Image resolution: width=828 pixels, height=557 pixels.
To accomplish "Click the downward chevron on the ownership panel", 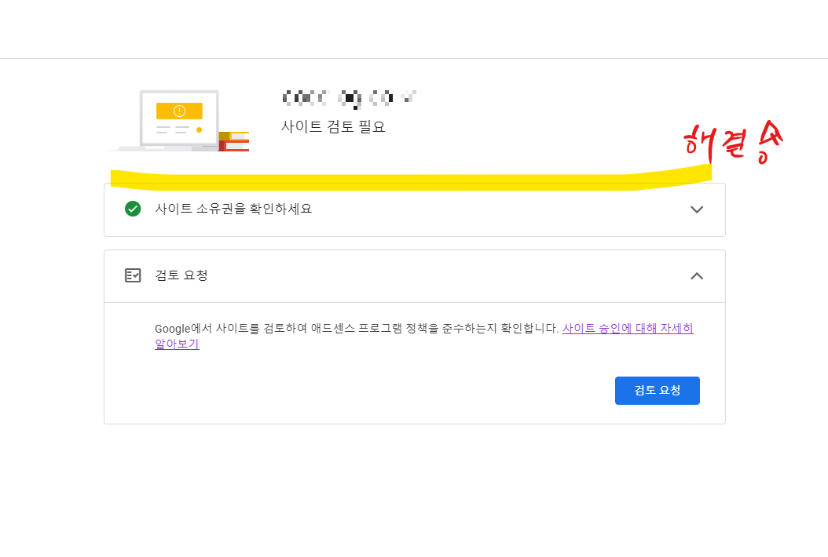I will (697, 209).
